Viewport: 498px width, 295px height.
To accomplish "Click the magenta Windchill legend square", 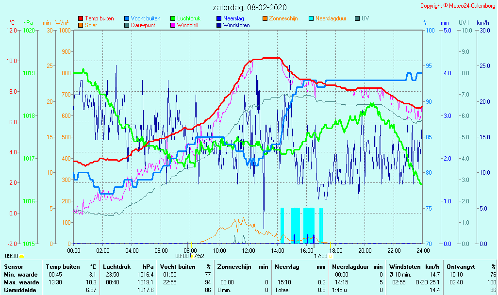I will [x=173, y=25].
